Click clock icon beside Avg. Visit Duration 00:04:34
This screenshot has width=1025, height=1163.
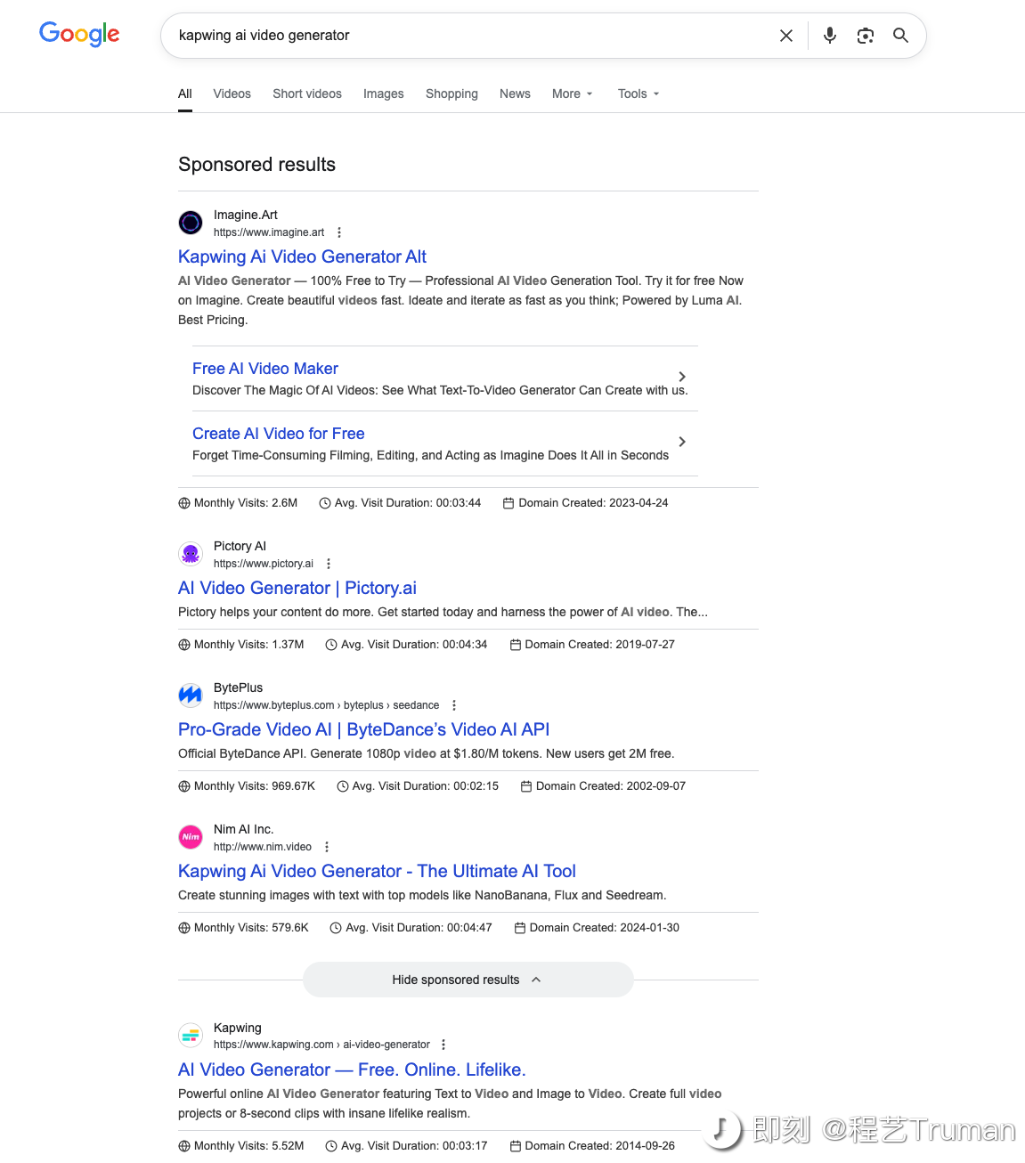tap(331, 645)
